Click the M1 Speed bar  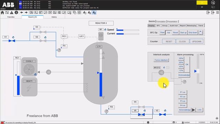pos(128,30)
